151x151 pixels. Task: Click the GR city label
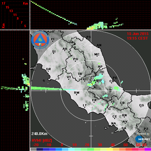pos(48,69)
